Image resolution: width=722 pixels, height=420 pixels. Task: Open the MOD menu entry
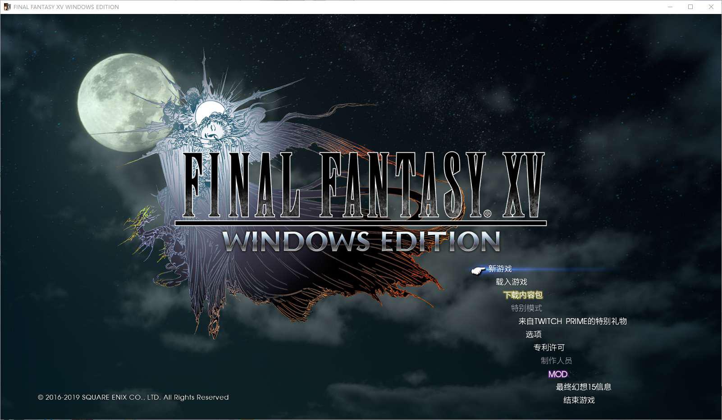pyautogui.click(x=558, y=374)
